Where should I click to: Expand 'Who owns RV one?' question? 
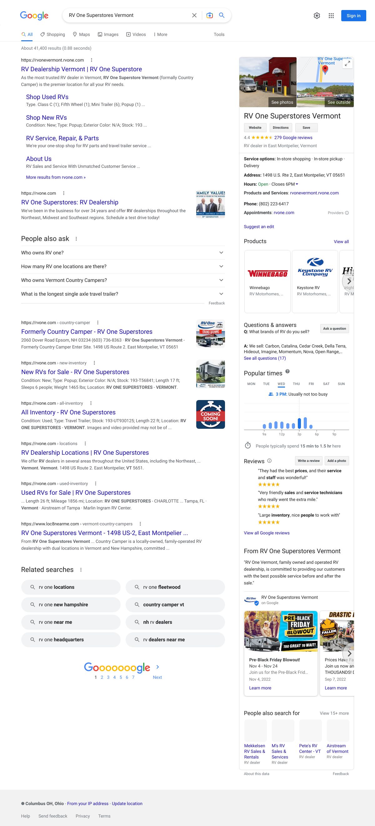click(123, 253)
